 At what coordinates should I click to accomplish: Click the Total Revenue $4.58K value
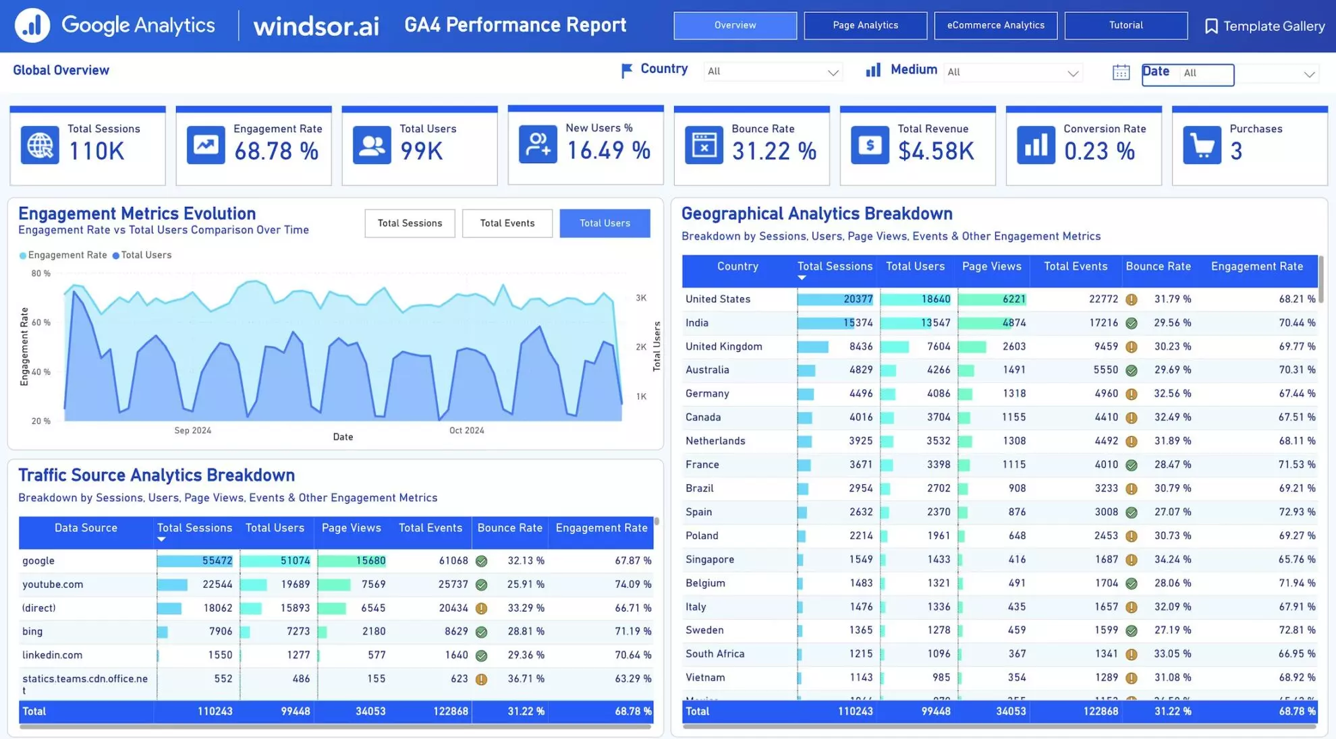pos(936,152)
